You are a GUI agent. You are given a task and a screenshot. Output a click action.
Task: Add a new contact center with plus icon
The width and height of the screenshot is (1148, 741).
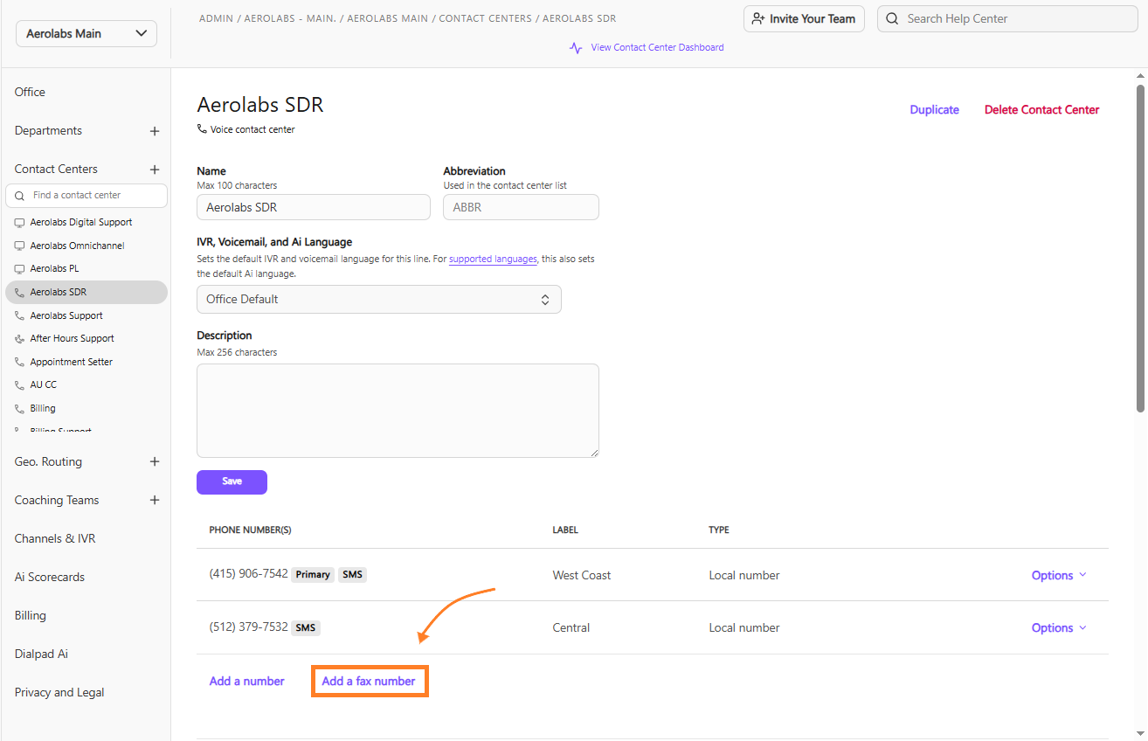tap(155, 170)
